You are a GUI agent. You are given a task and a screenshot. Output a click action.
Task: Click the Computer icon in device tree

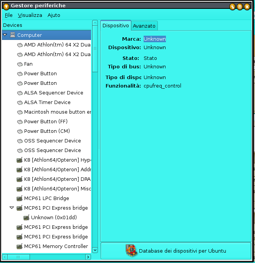[13, 35]
